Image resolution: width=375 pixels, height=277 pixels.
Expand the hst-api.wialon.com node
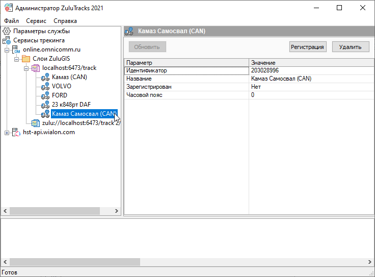(x=7, y=133)
